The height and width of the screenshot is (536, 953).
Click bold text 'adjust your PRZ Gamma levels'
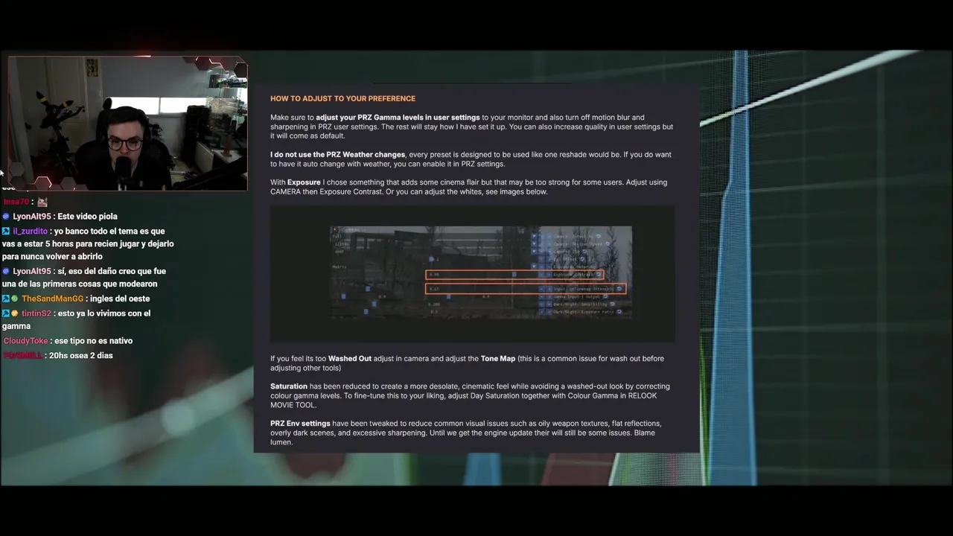pos(398,118)
